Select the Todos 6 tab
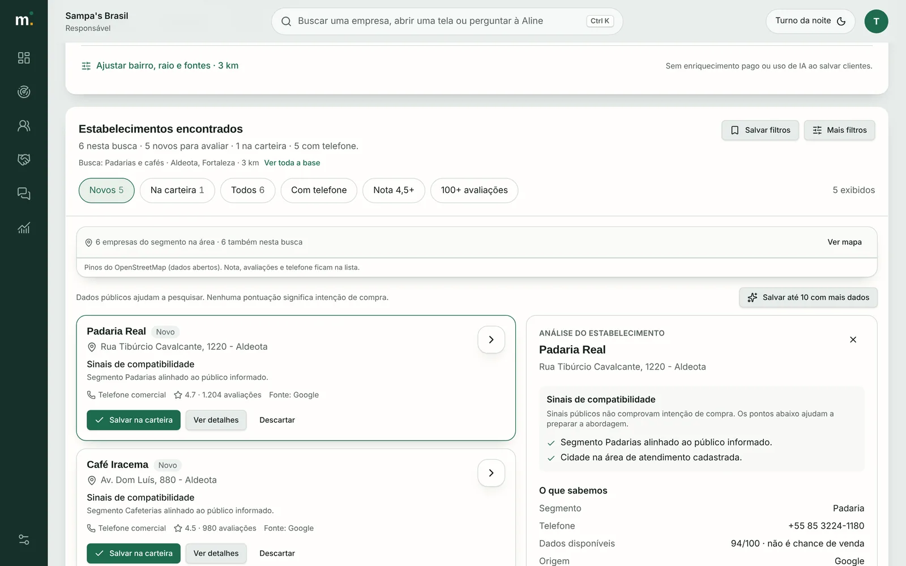The image size is (906, 566). tap(247, 190)
